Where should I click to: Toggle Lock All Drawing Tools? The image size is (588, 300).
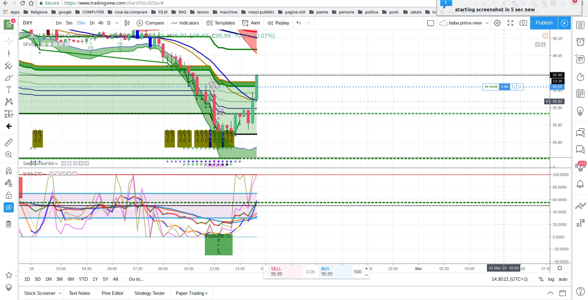[9, 195]
